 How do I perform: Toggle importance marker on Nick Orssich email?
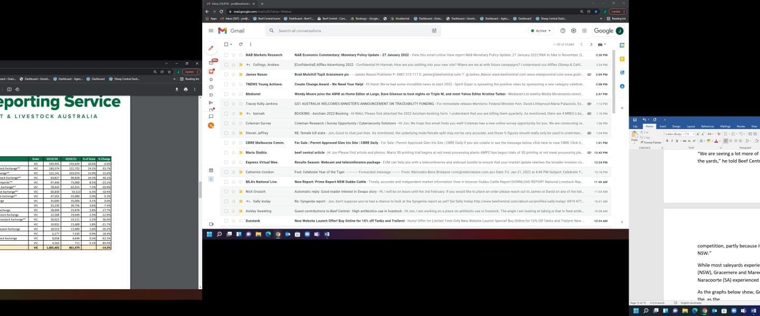[241, 191]
